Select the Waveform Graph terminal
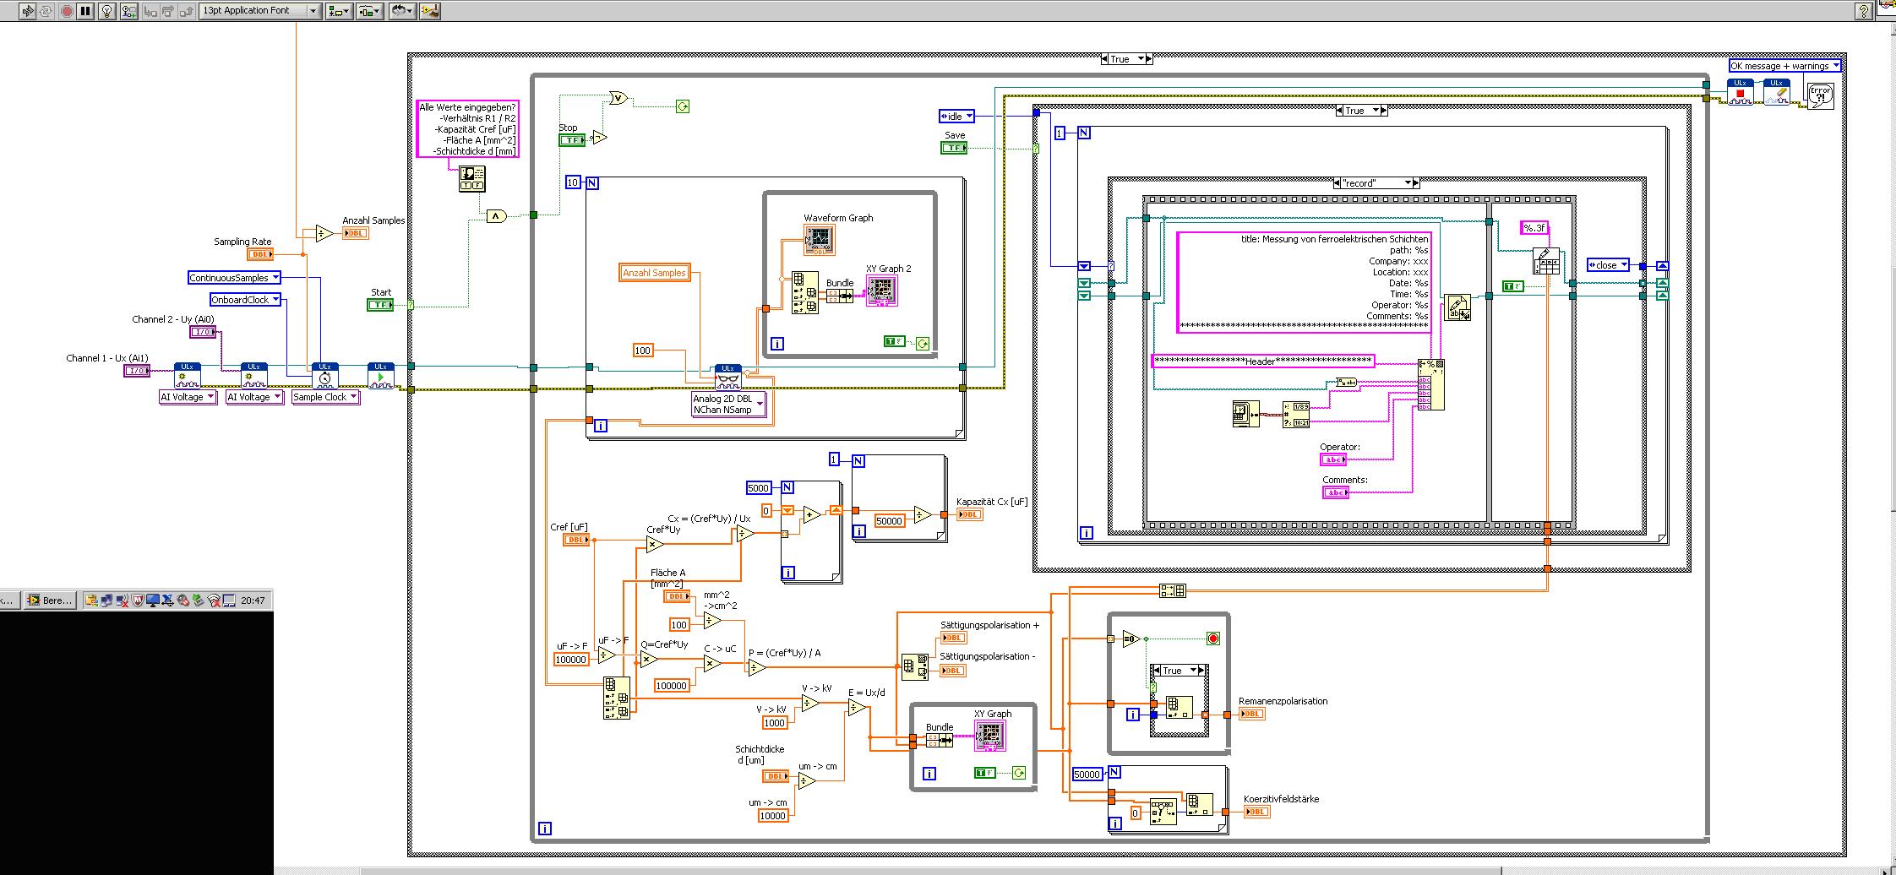The image size is (1896, 875). 820,240
